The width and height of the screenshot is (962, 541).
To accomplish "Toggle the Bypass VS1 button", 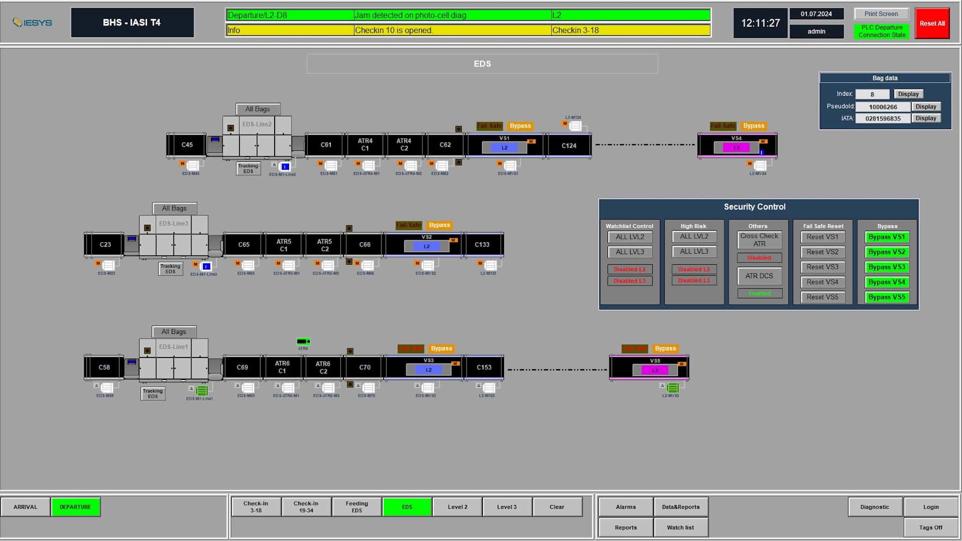I will [x=886, y=237].
